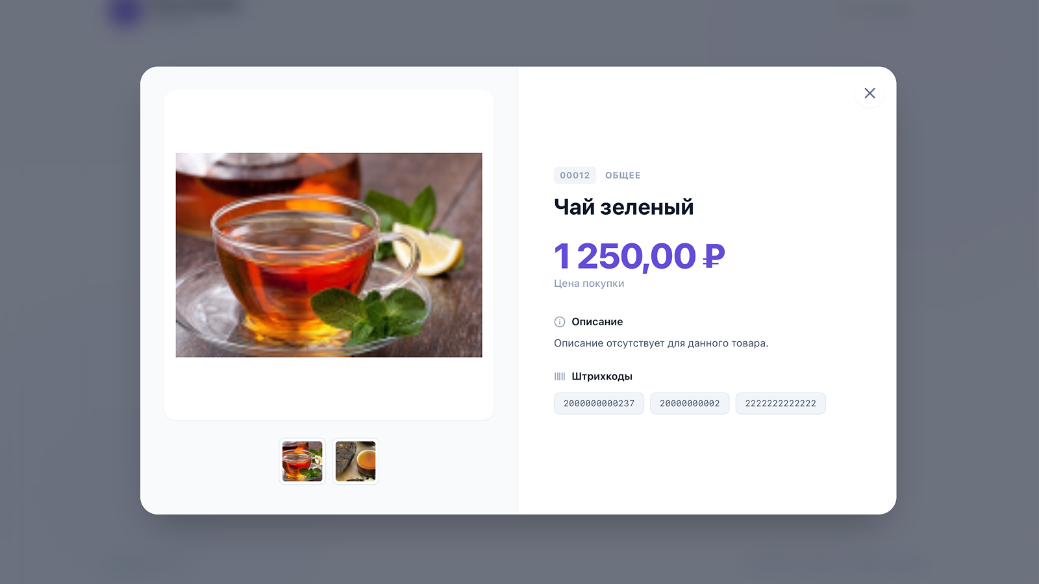The height and width of the screenshot is (584, 1039).
Task: Click the 1 250,00 ₽ price
Action: click(639, 256)
